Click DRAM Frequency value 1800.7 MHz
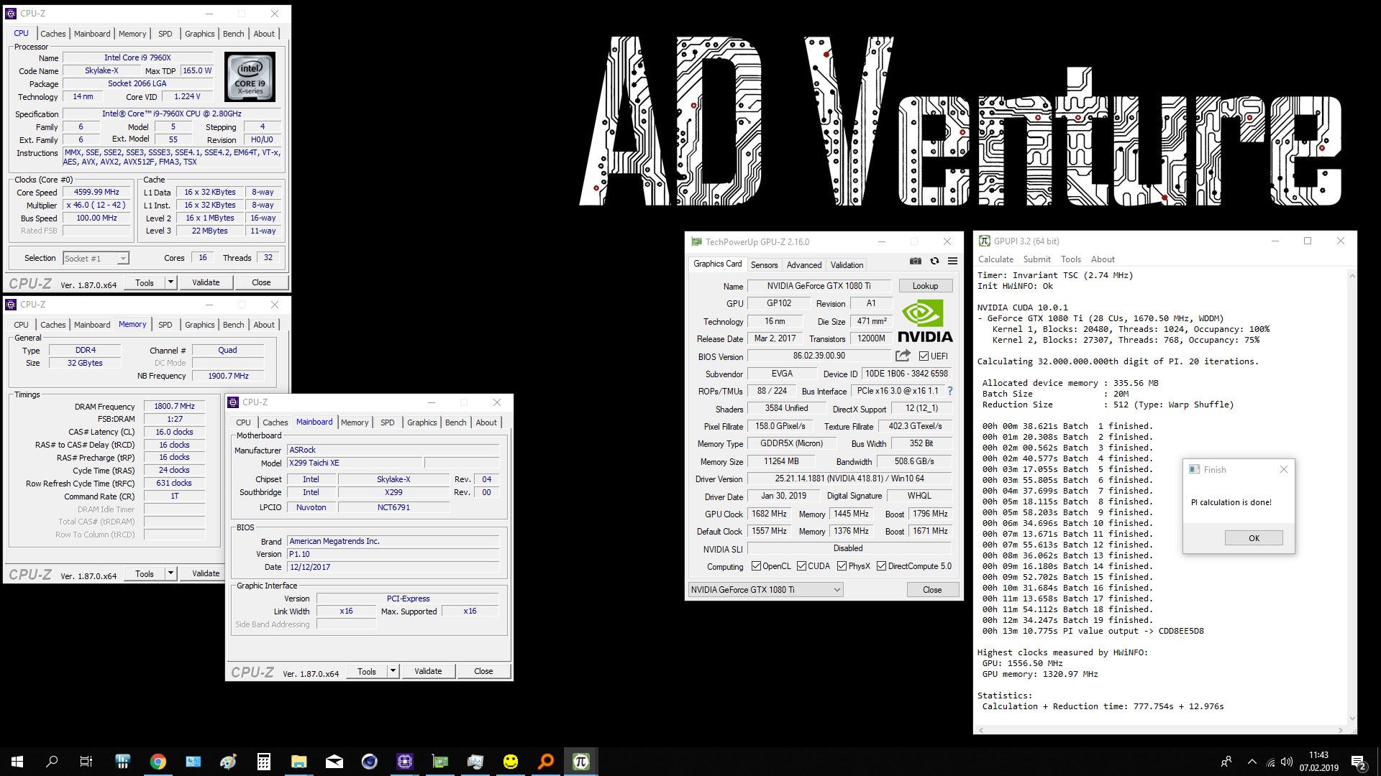 click(174, 406)
